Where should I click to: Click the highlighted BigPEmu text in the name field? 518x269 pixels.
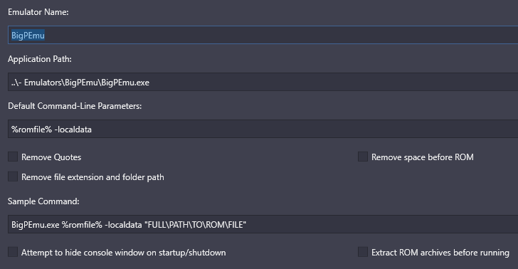point(28,36)
